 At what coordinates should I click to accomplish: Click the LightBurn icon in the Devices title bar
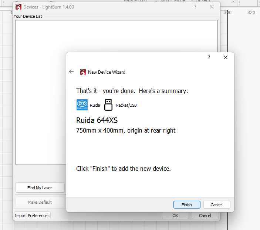click(18, 7)
